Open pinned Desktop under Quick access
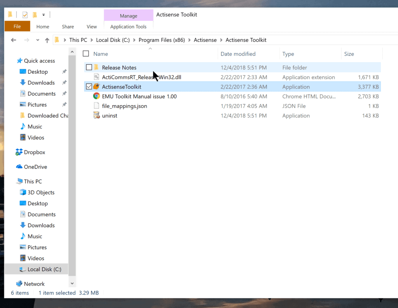398x308 pixels. coord(38,72)
